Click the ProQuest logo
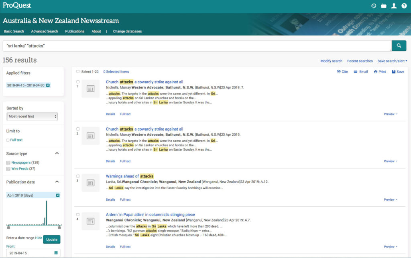 click(17, 6)
